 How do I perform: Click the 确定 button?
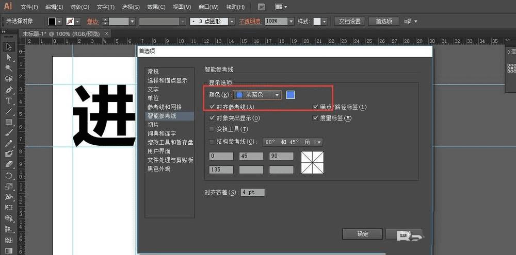pos(362,234)
